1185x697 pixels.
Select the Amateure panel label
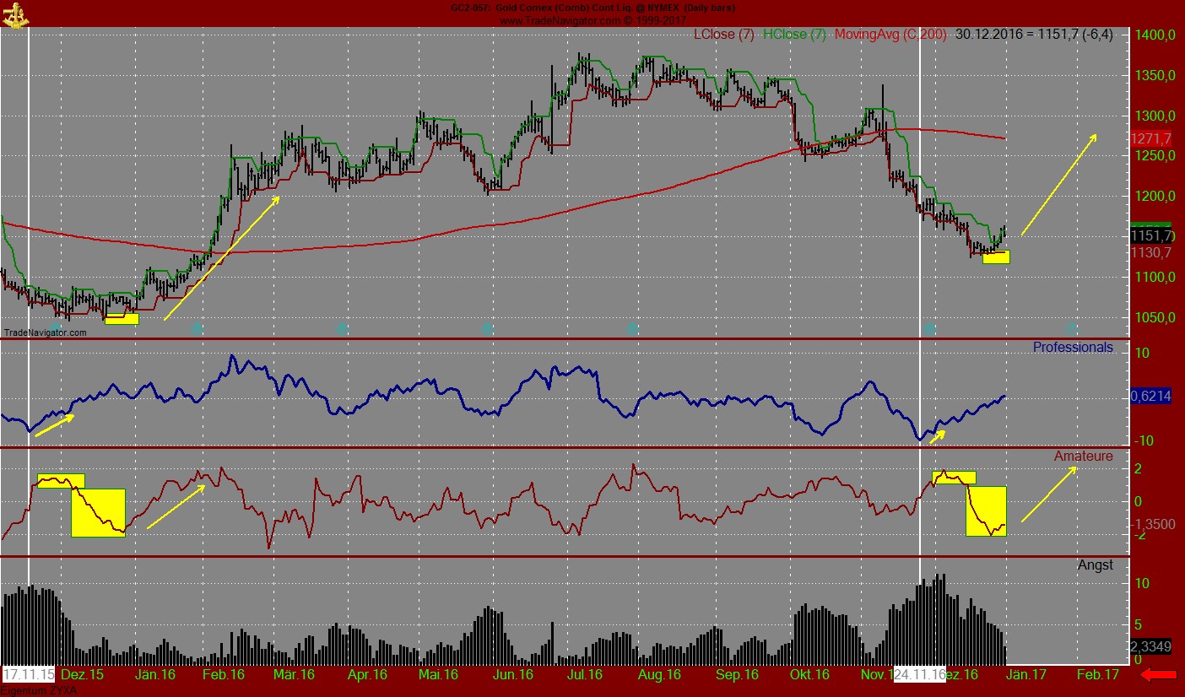[x=1081, y=456]
